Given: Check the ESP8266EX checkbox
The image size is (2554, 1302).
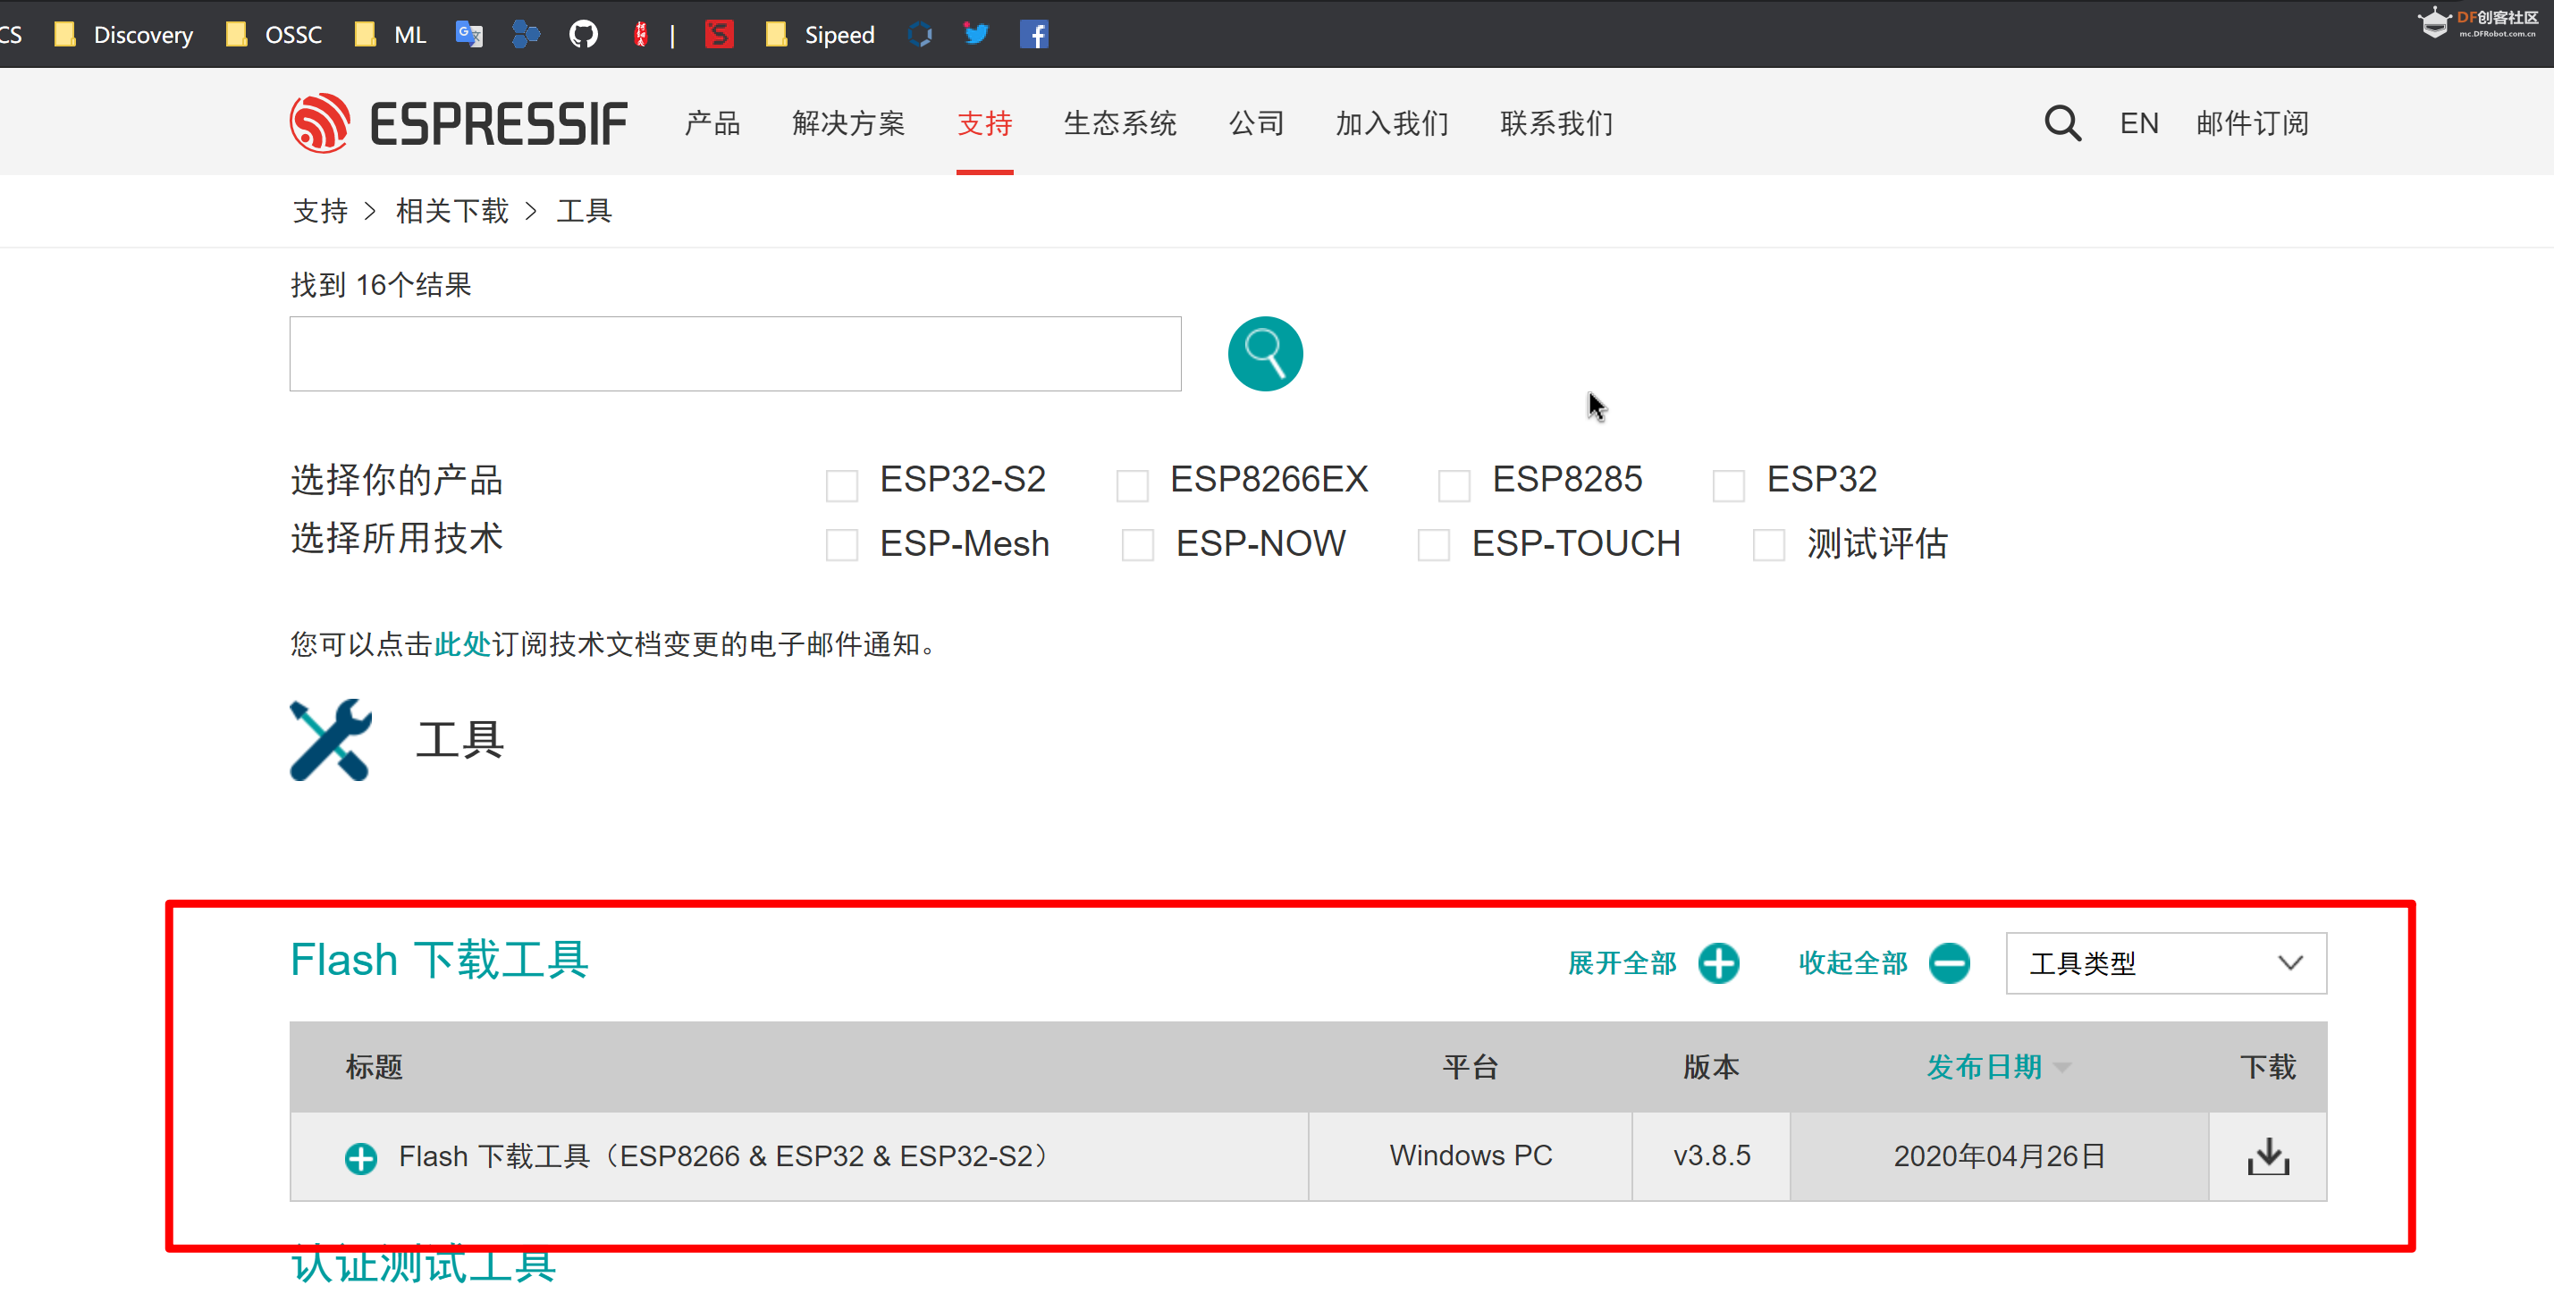Looking at the screenshot, I should [x=1133, y=485].
